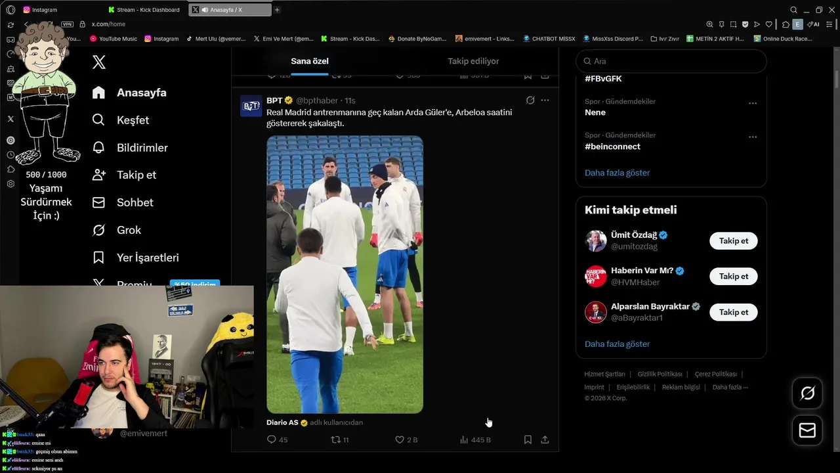Click the Ara search field
840x473 pixels.
[671, 61]
